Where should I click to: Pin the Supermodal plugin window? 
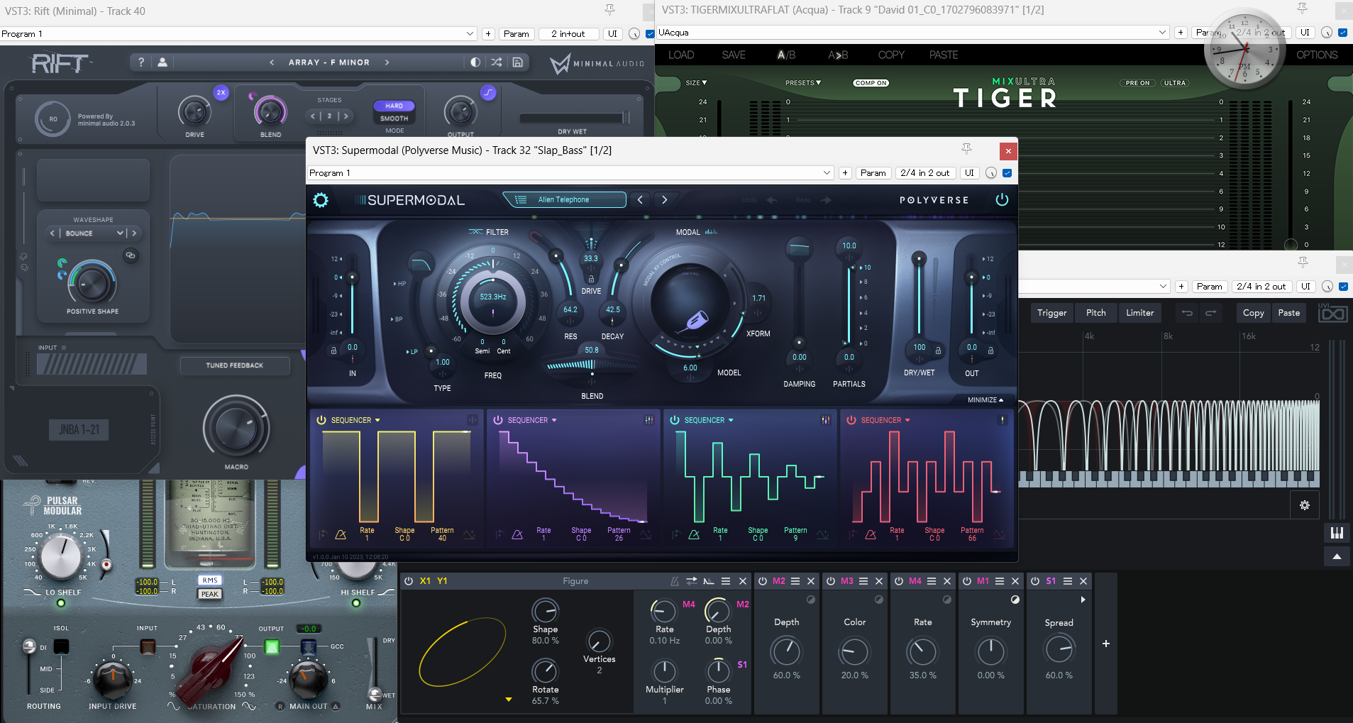[x=966, y=149]
